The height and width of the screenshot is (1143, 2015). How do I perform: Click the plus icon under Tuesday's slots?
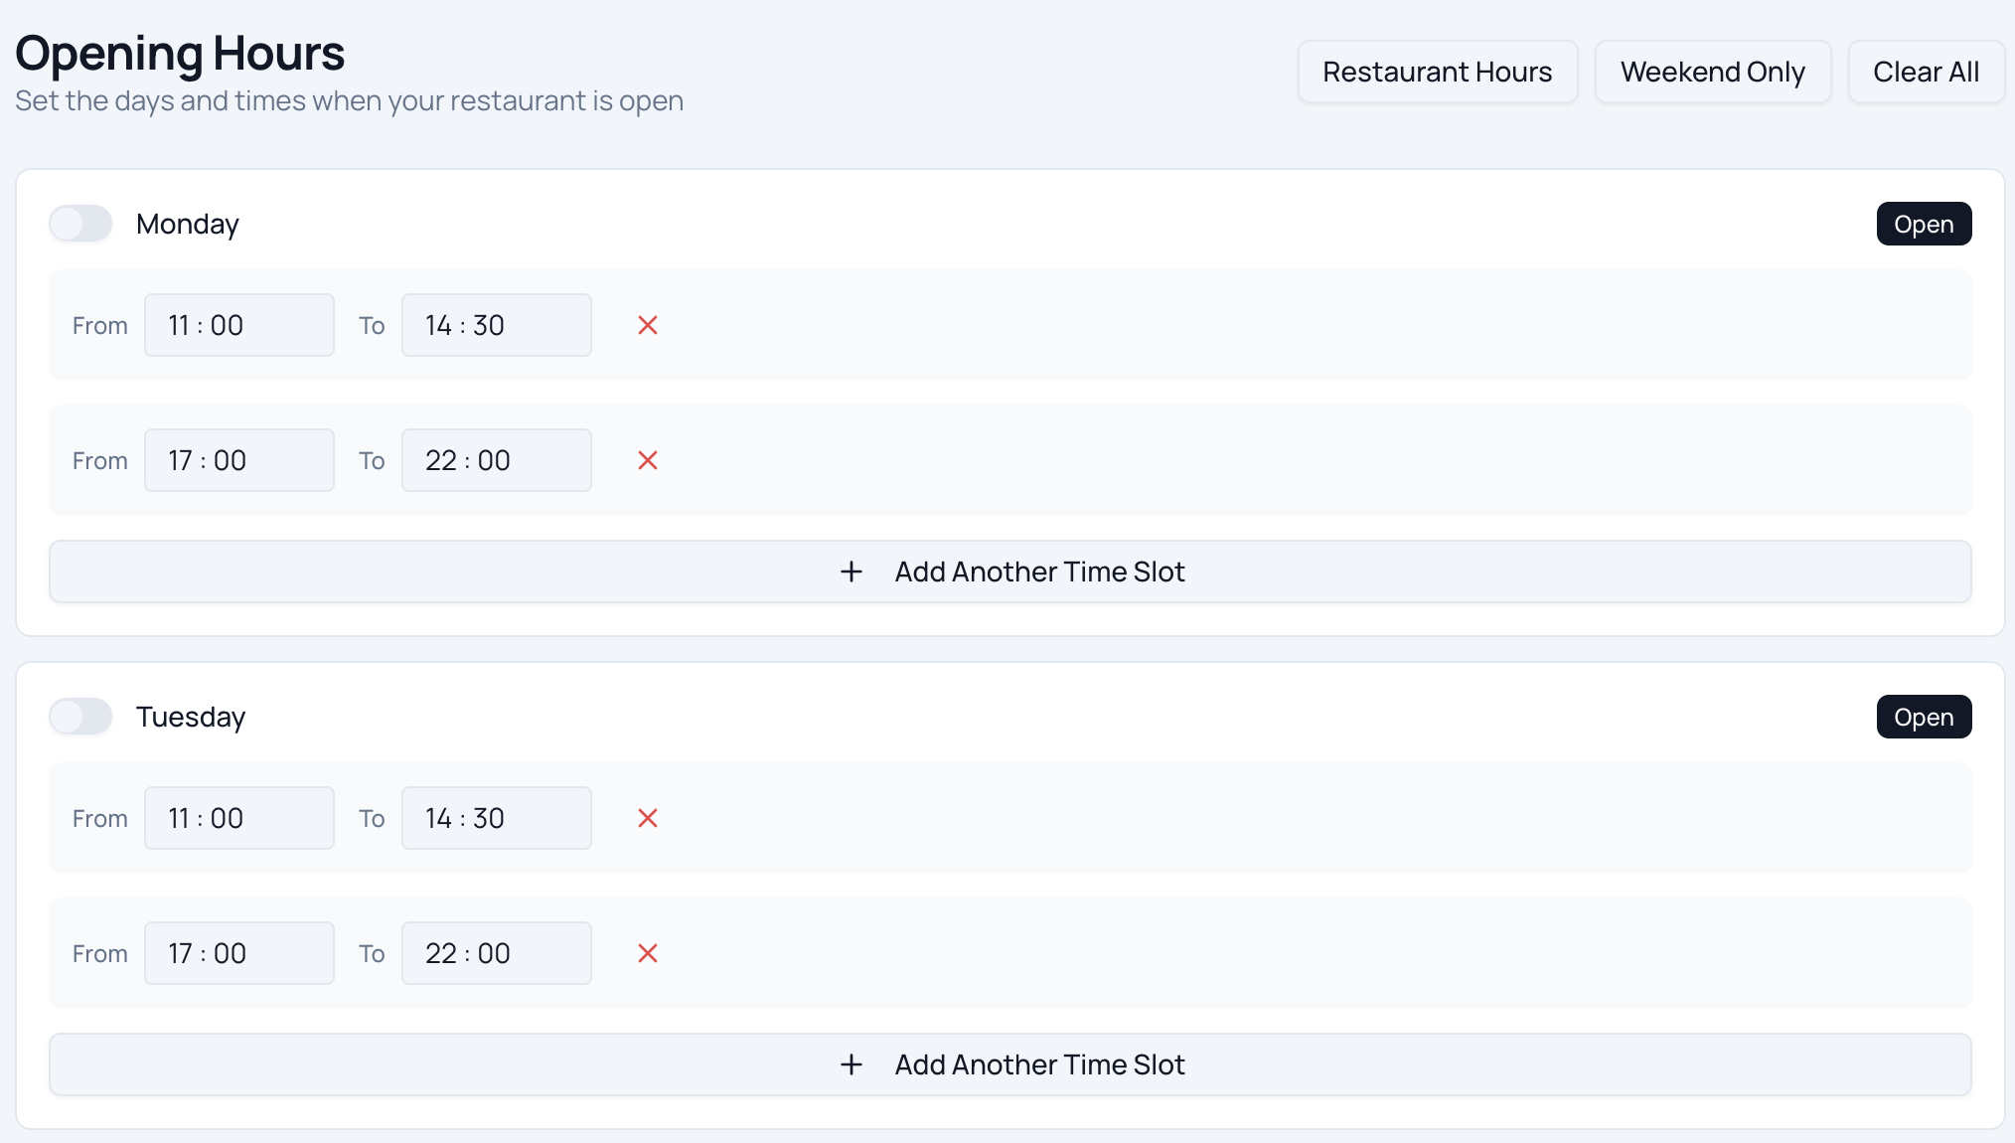point(852,1064)
